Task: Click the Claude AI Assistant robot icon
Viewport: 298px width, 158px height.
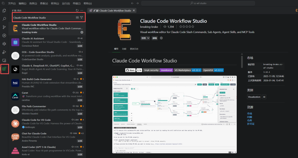Action: pos(15,42)
